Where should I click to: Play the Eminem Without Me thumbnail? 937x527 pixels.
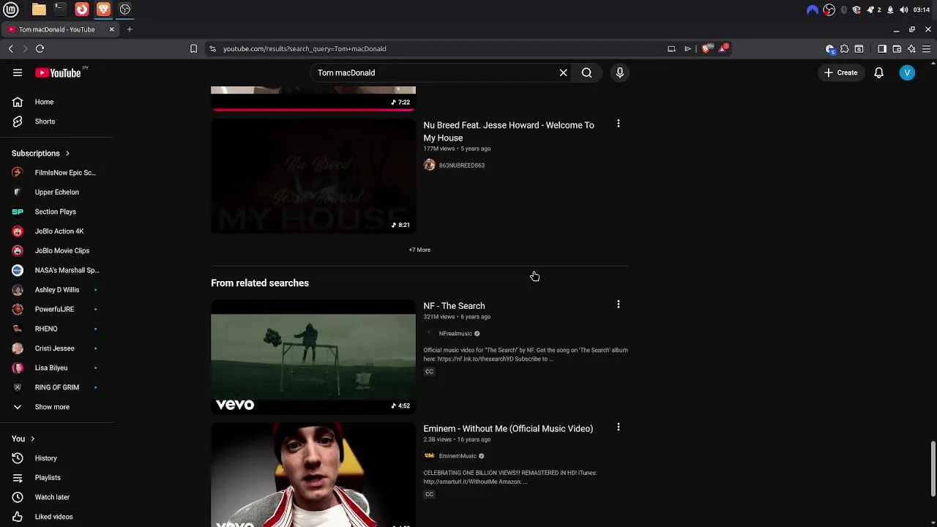pyautogui.click(x=313, y=474)
